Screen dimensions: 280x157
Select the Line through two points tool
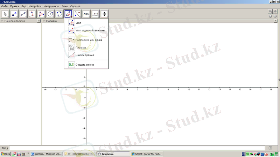click(x=23, y=14)
